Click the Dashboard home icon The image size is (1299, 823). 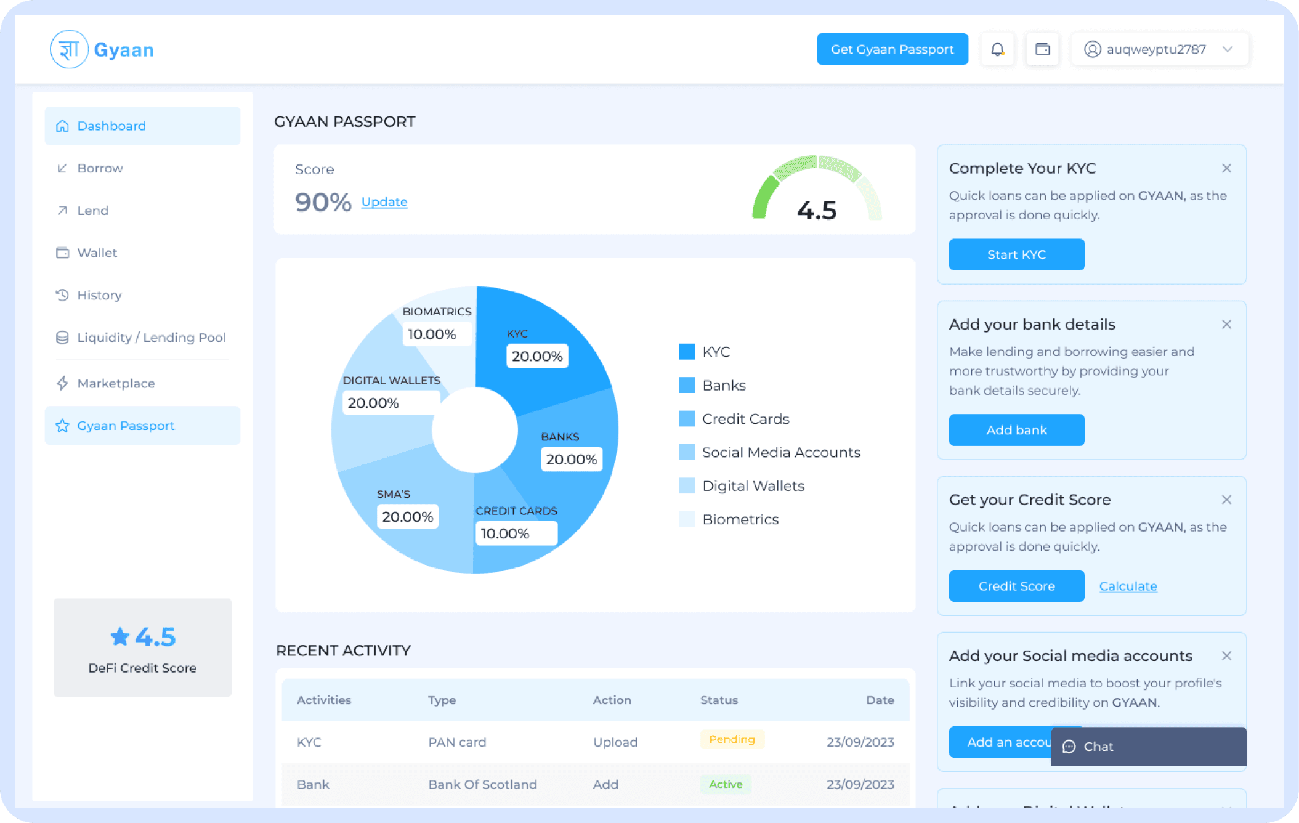62,126
